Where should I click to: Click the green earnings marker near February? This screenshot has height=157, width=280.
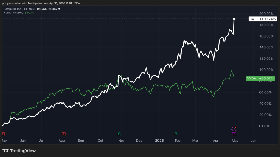pyautogui.click(x=176, y=134)
